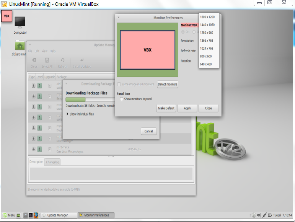Click the VBX monitor label on the desktop corner
Screen dimensions: 295x222
pyautogui.click(x=7, y=16)
